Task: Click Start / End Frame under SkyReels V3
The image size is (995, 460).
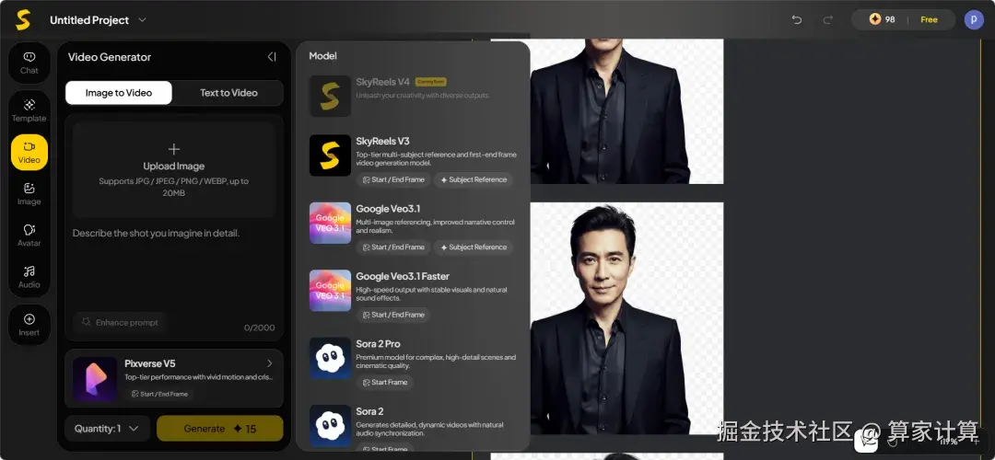Action: pyautogui.click(x=393, y=180)
